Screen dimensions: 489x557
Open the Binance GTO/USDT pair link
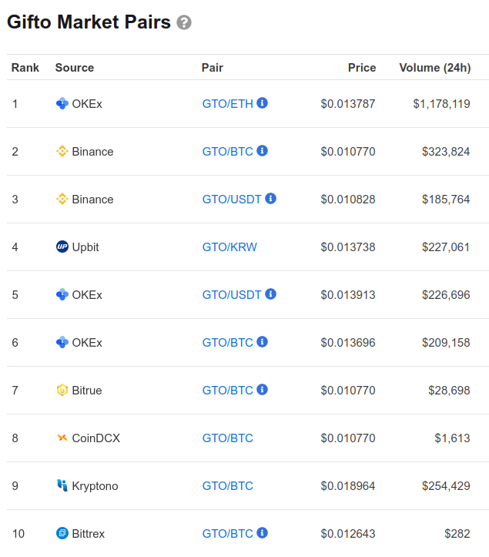(232, 200)
